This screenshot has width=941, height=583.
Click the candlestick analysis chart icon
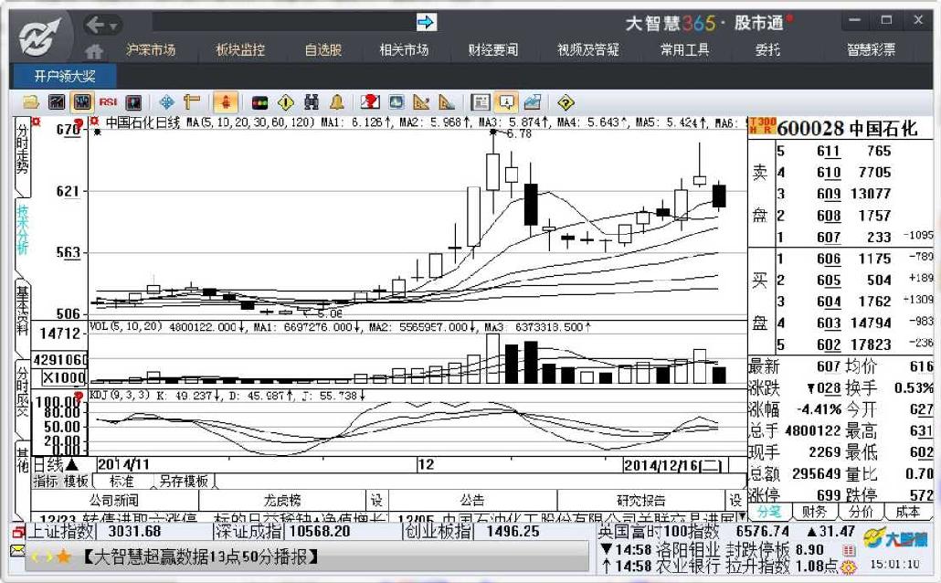coord(81,102)
